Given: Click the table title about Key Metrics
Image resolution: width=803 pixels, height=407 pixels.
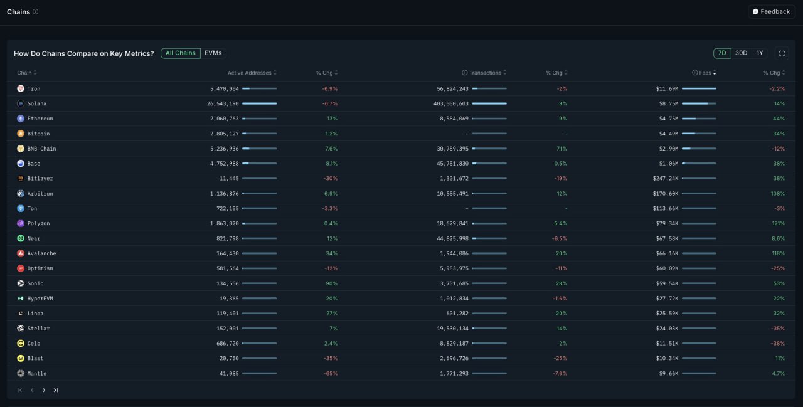Looking at the screenshot, I should click(x=84, y=53).
